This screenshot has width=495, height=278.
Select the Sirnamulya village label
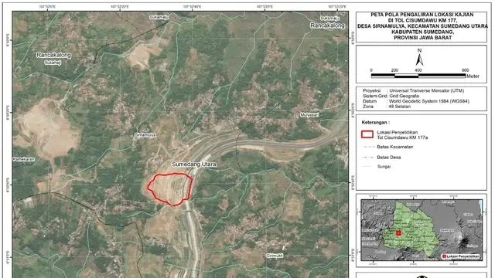pyautogui.click(x=145, y=135)
